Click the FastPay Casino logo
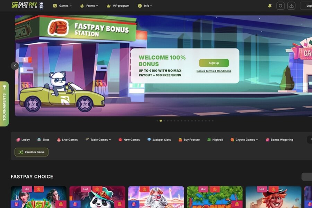 tap(25, 5)
